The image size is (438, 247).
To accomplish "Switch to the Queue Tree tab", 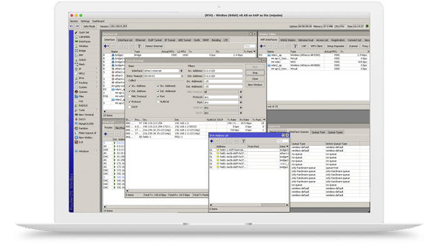I will (318, 132).
